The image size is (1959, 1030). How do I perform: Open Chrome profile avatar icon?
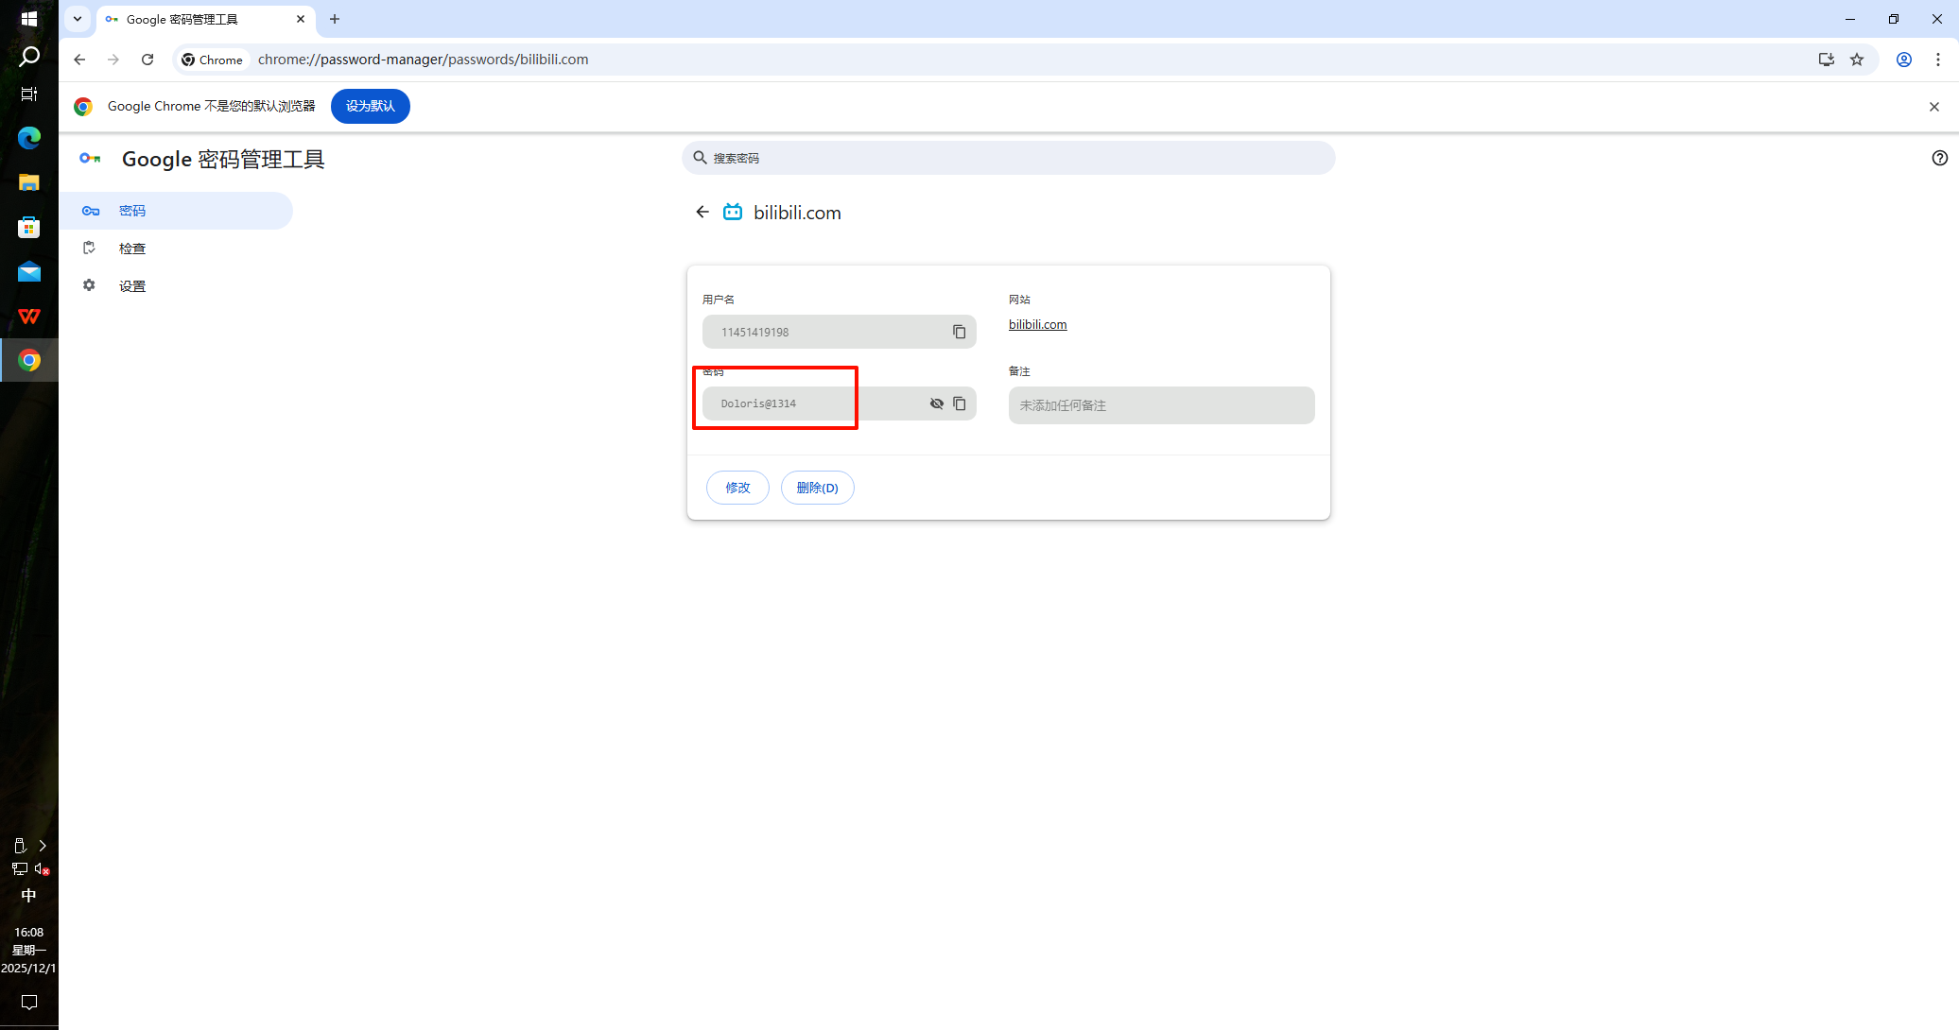coord(1903,60)
